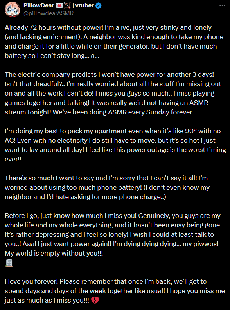Click the love letter emoji in display name
Screen dimensions: 230x310
[x=59, y=5]
